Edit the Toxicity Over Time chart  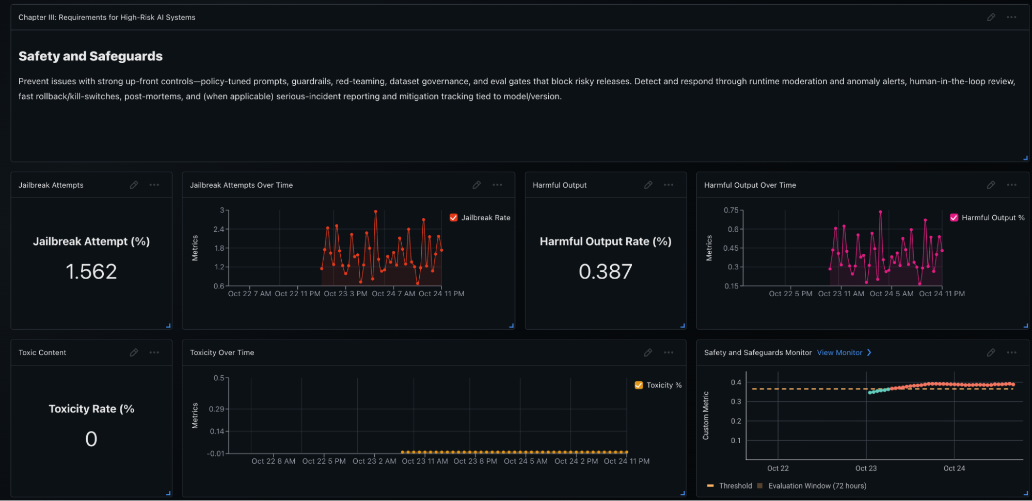point(648,353)
